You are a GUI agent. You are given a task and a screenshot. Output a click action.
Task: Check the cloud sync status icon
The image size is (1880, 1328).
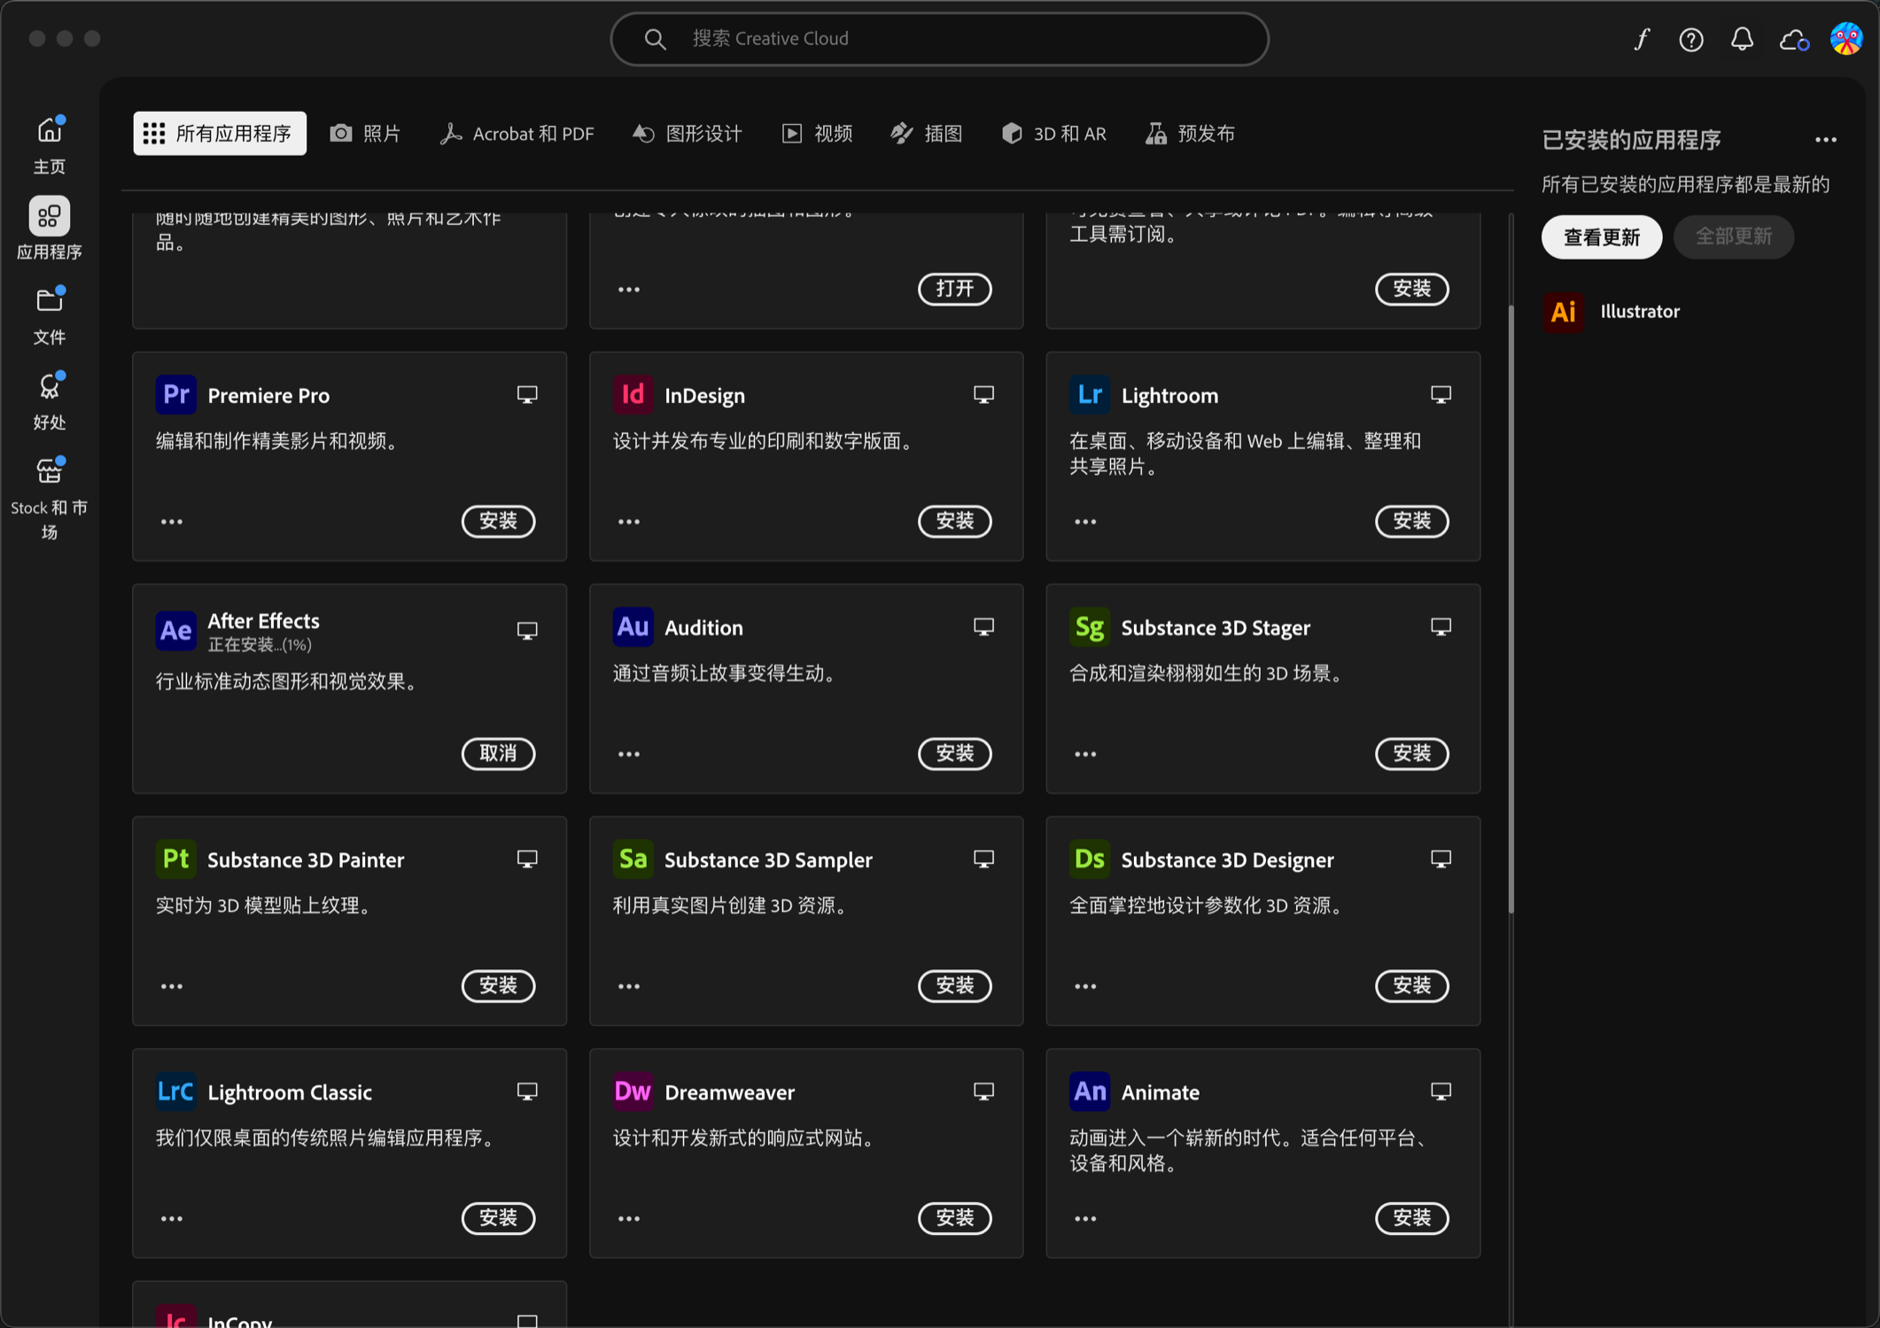[1793, 39]
